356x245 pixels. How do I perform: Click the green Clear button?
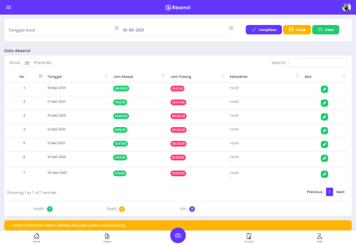pos(326,30)
